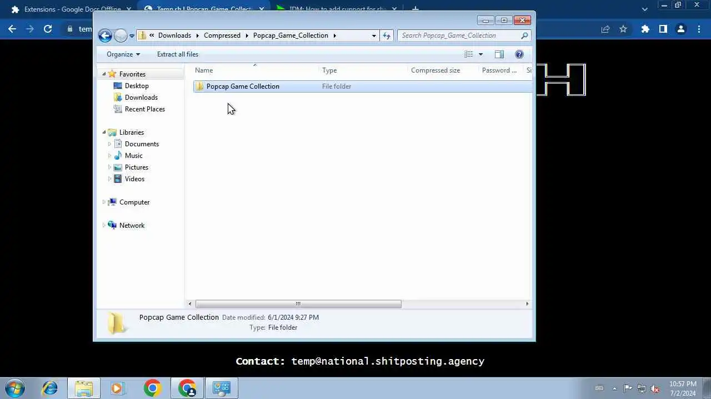
Task: Change the view with the views icon
Action: click(469, 54)
